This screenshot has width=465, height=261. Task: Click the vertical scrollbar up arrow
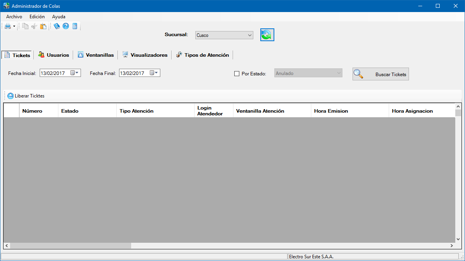click(458, 106)
